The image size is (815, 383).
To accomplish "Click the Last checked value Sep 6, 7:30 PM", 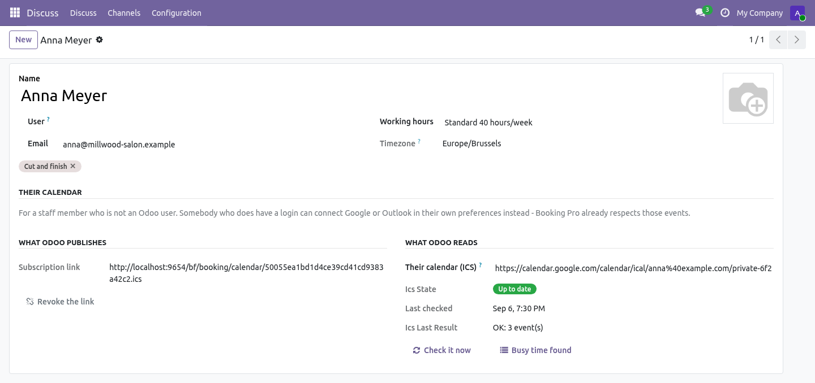I will [519, 308].
